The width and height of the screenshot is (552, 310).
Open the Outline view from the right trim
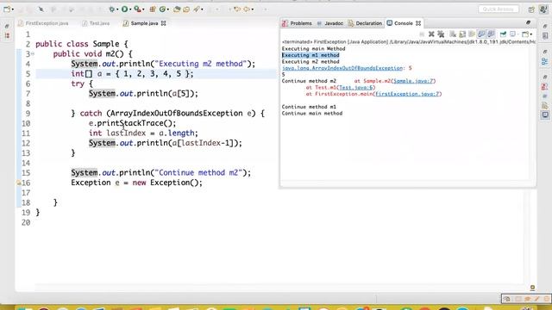(x=545, y=61)
